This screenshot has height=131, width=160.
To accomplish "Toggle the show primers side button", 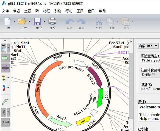I will [x=5, y=68].
